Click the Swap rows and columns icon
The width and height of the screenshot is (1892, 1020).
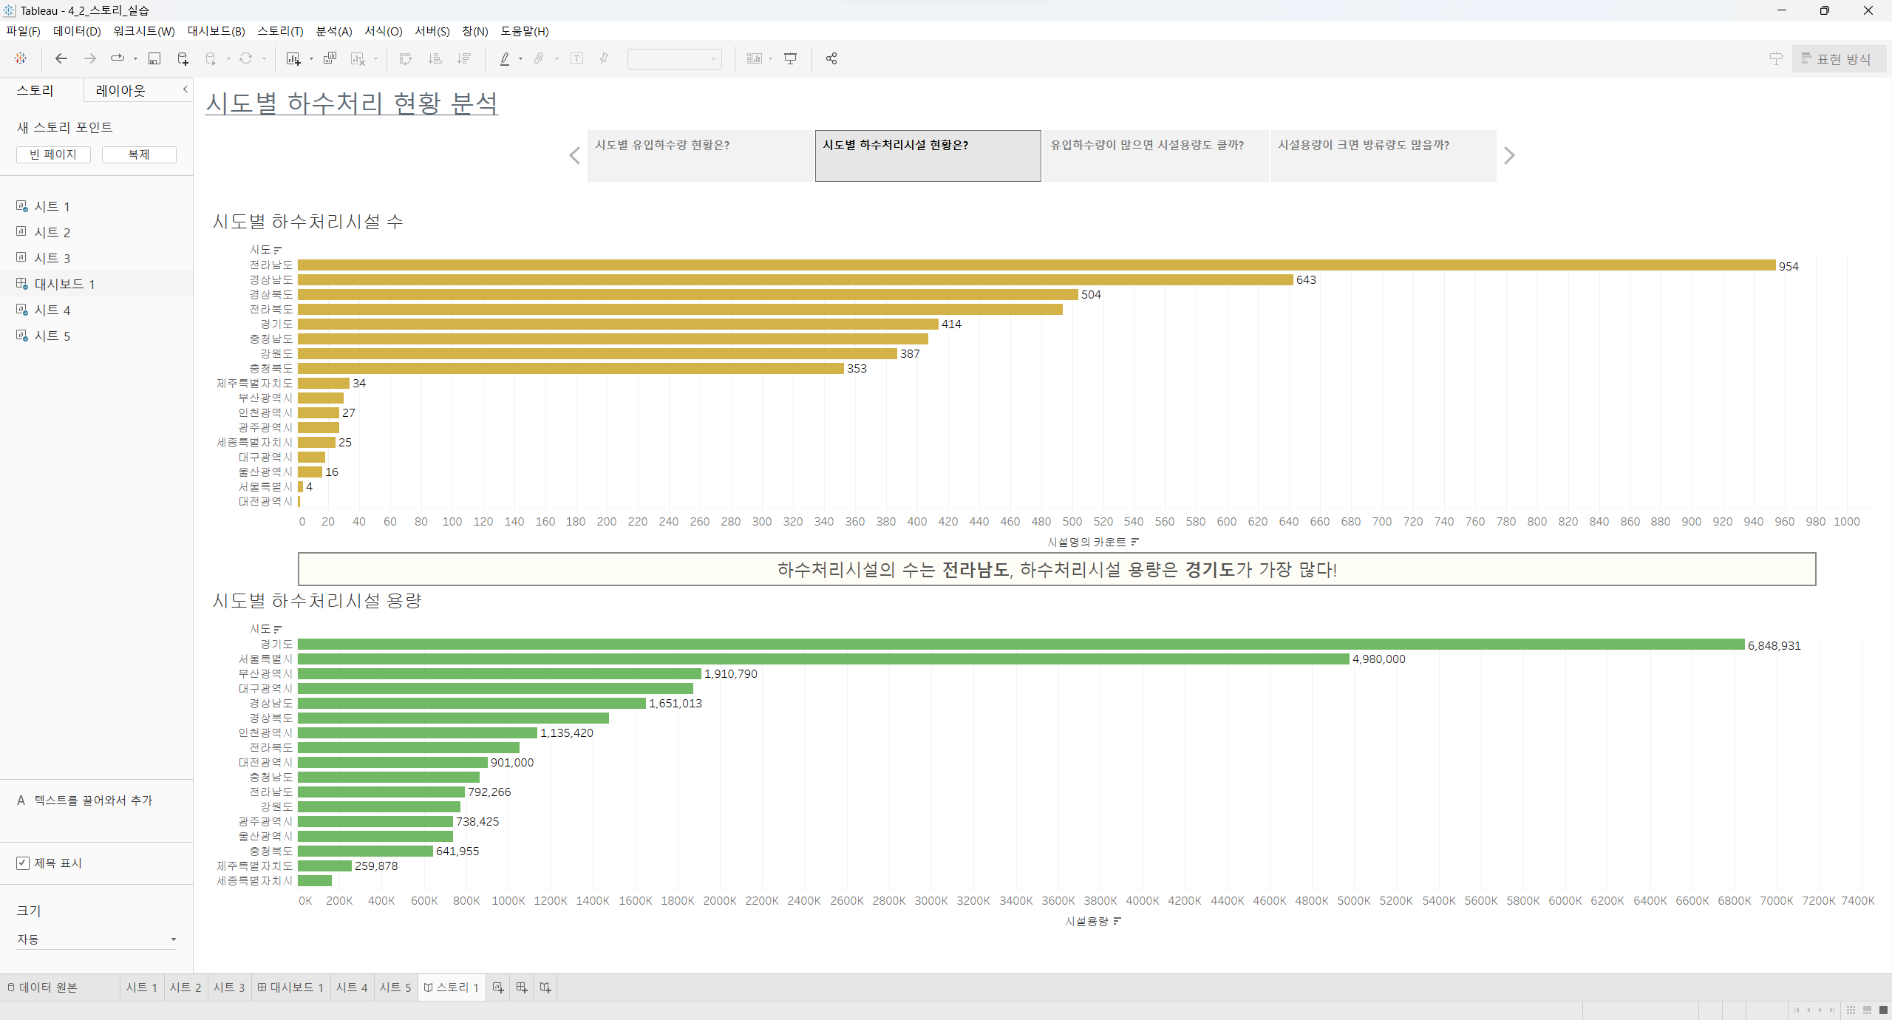point(405,58)
